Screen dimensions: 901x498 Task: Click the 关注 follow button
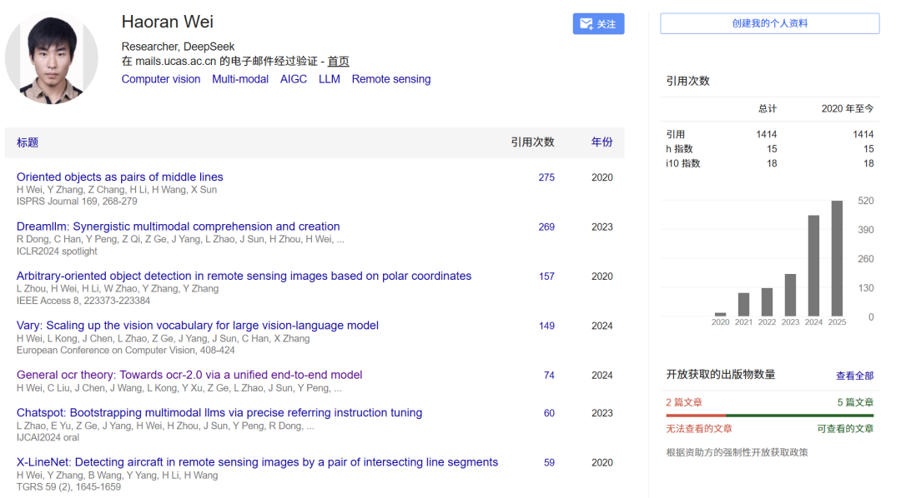[598, 24]
